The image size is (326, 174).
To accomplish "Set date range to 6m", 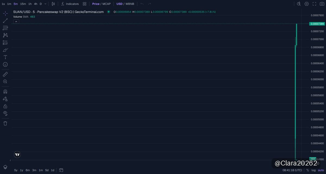I will (28, 170).
